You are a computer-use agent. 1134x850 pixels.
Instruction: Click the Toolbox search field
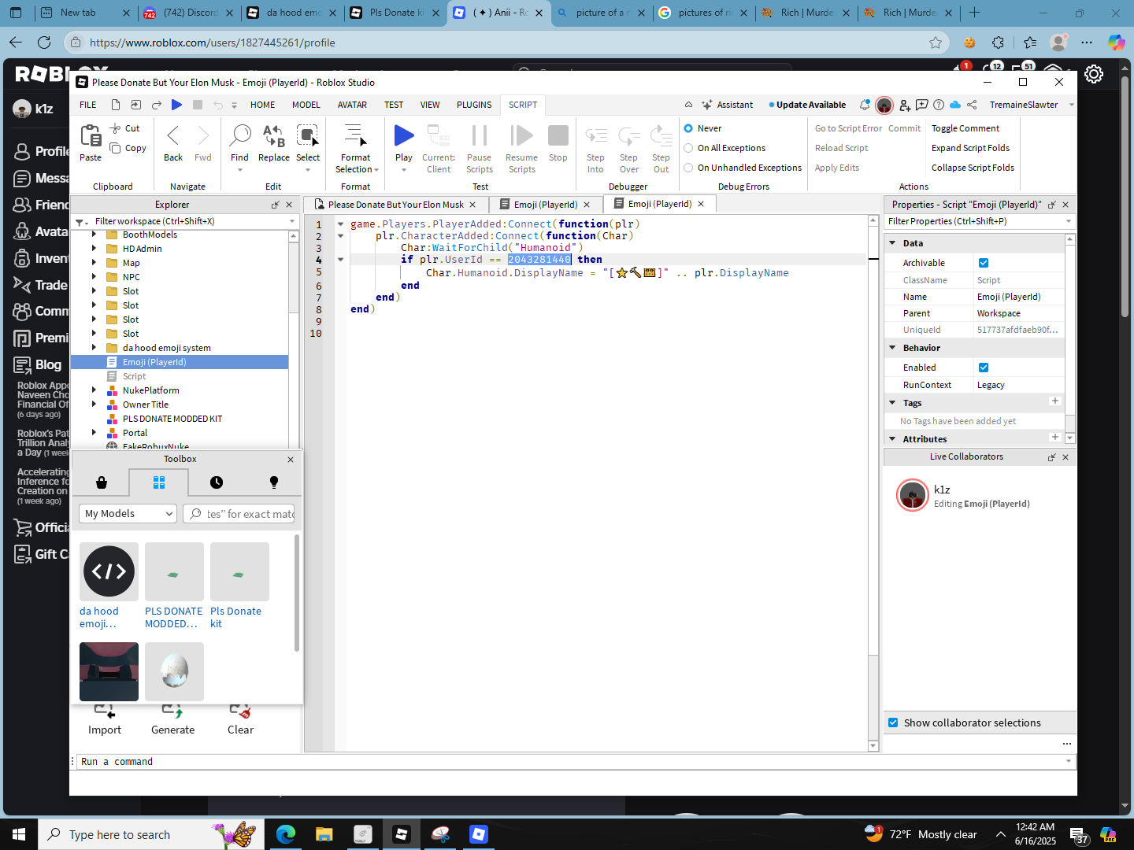click(239, 514)
